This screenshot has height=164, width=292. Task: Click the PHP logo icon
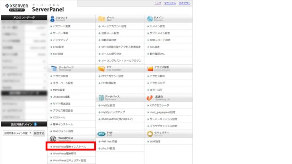(x=101, y=134)
